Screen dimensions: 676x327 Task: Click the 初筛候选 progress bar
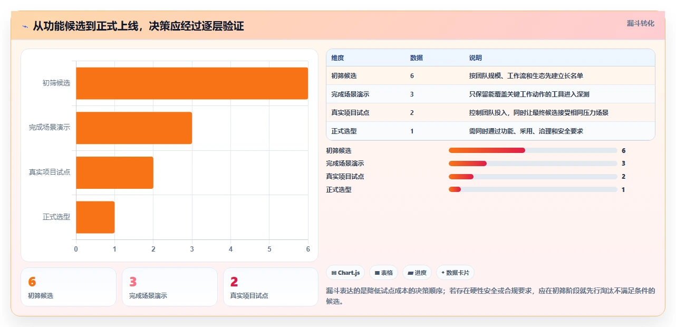533,150
